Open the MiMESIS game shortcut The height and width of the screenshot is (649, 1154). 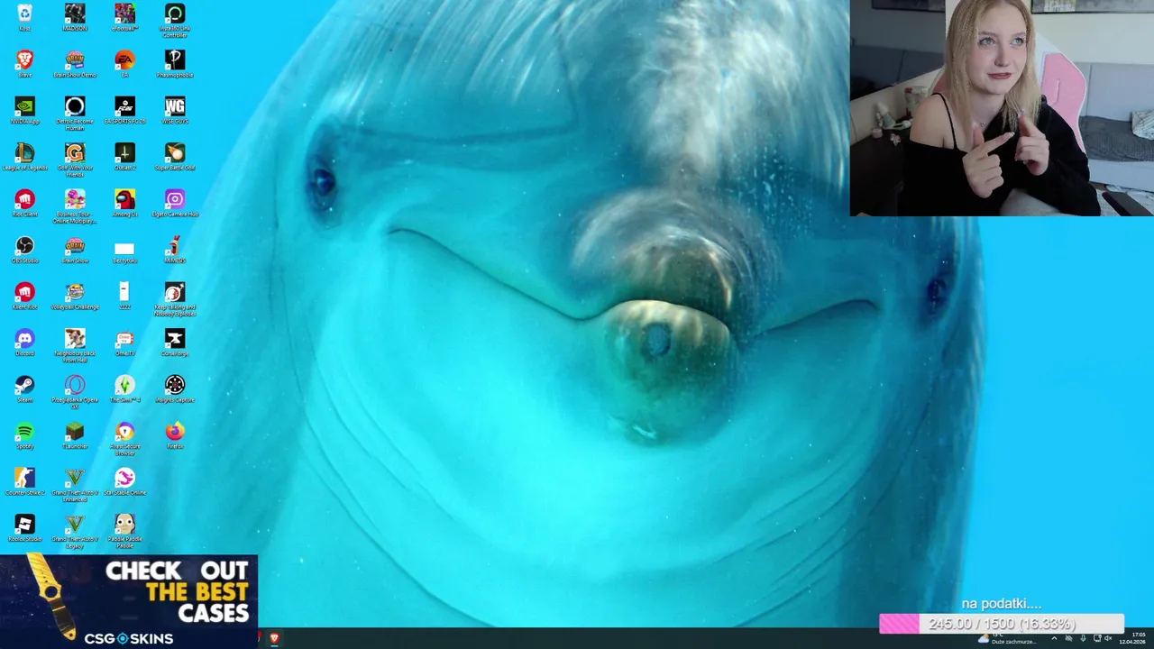coord(175,250)
